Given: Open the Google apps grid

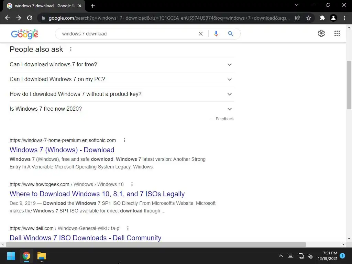Looking at the screenshot, I should tap(337, 33).
